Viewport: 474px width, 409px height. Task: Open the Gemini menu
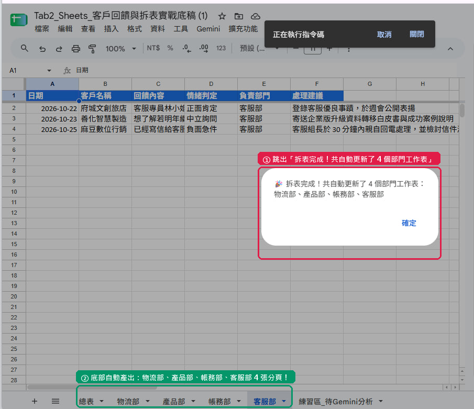point(208,29)
